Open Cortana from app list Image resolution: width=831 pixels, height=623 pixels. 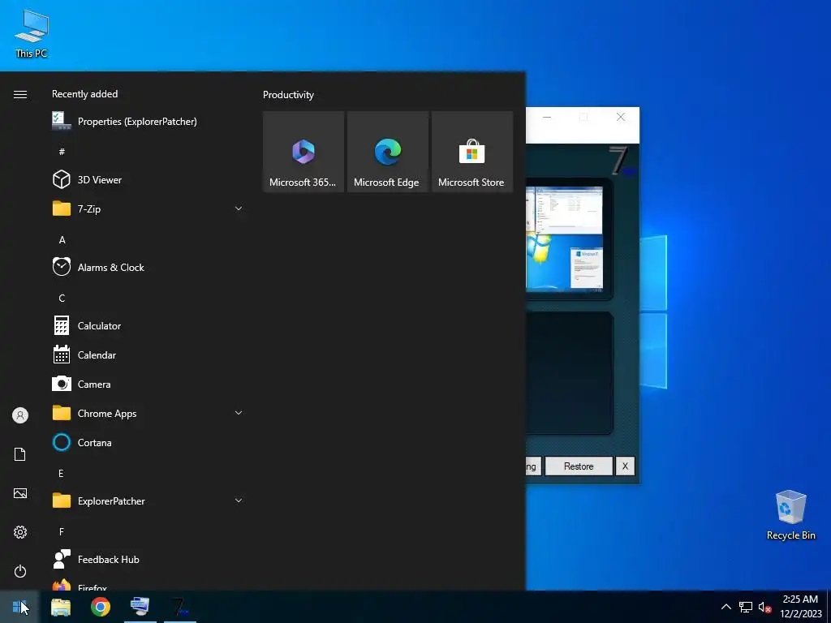[x=148, y=442]
